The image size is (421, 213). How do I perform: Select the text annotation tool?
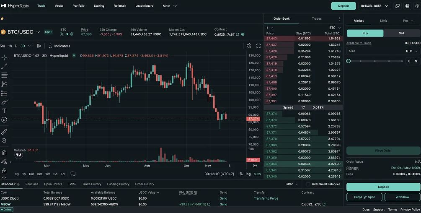point(4,111)
